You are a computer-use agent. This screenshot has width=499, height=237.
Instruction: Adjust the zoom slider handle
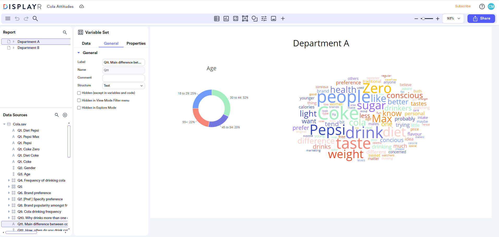(x=423, y=18)
